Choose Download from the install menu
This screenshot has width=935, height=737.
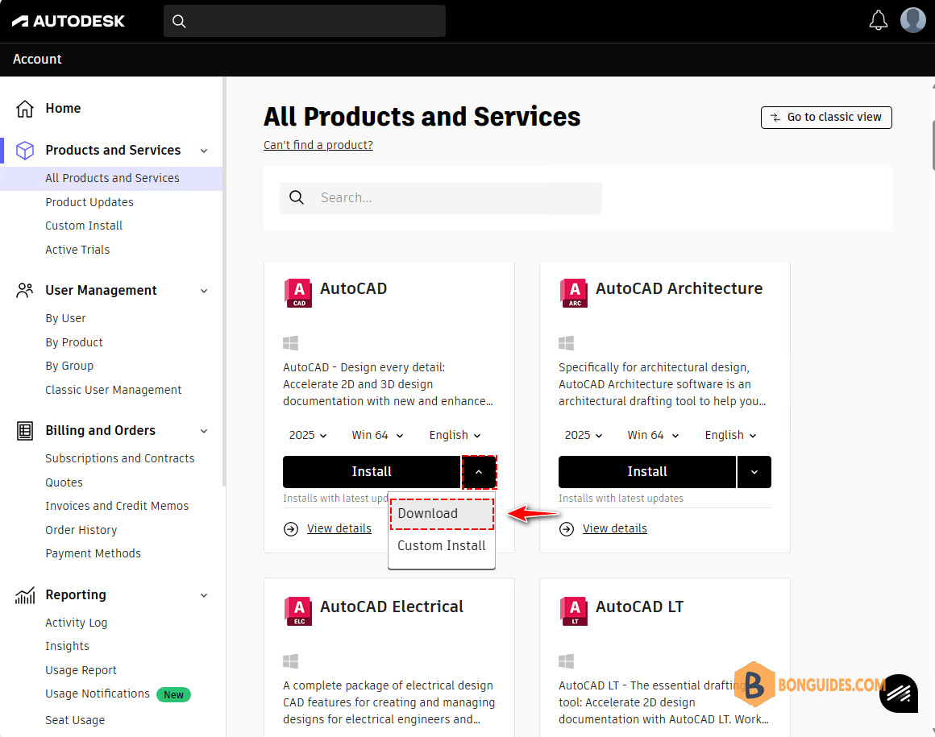click(442, 514)
